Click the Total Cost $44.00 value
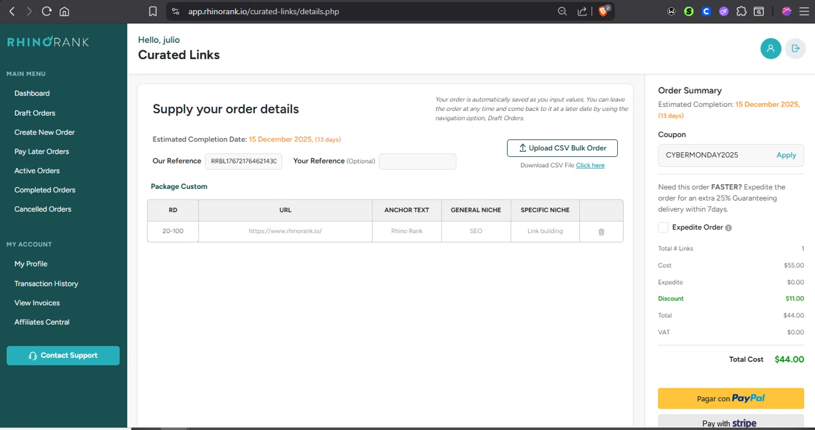The image size is (815, 430). (x=789, y=359)
